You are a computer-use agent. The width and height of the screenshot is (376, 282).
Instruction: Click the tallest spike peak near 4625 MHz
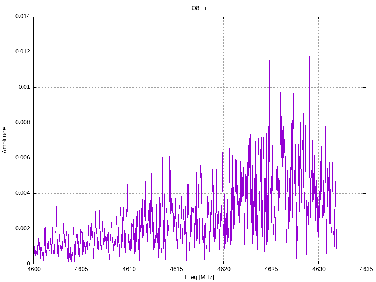269,48
